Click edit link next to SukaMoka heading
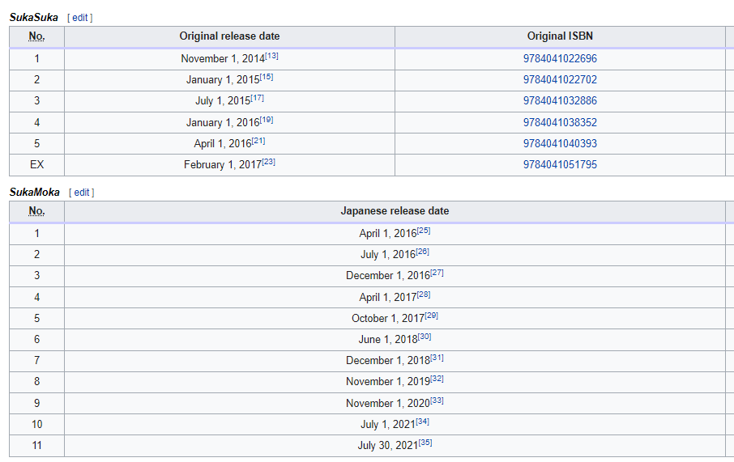This screenshot has width=734, height=462. [82, 193]
